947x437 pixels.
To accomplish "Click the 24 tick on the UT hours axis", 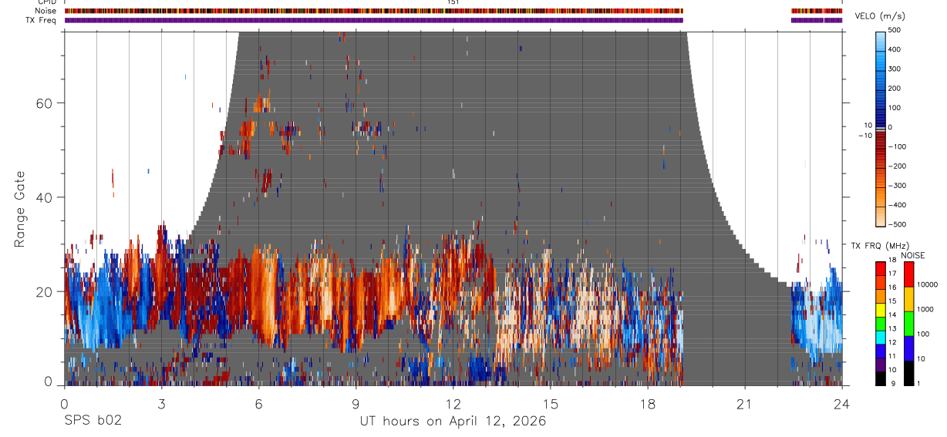I will pyautogui.click(x=842, y=404).
